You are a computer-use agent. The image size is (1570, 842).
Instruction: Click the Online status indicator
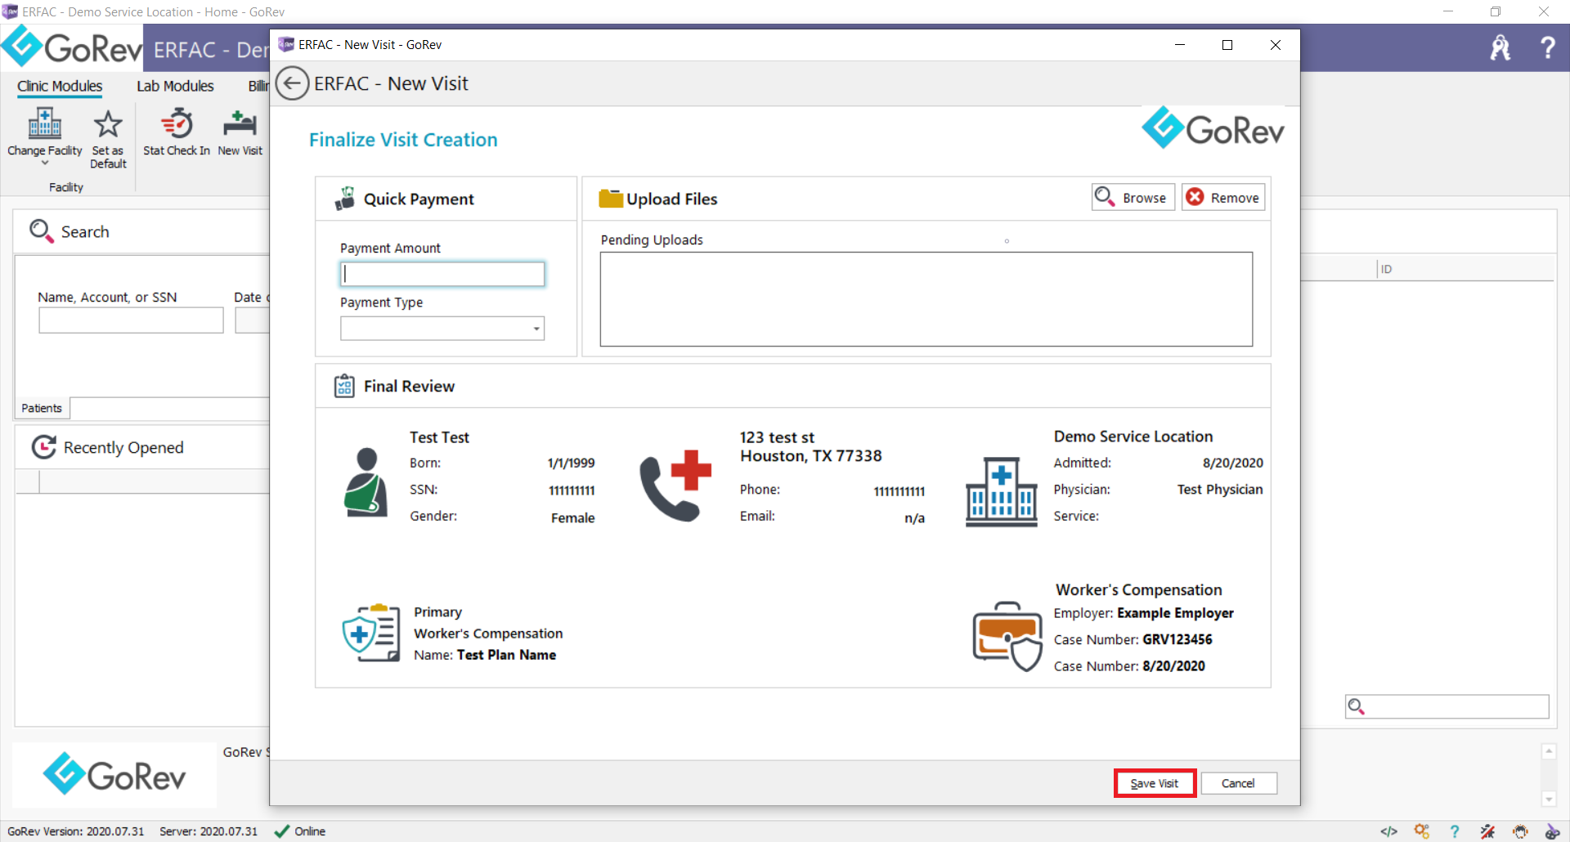tap(300, 831)
